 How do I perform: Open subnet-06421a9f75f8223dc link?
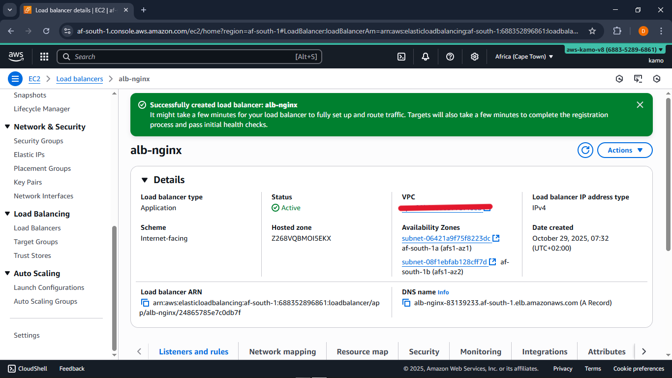point(446,238)
